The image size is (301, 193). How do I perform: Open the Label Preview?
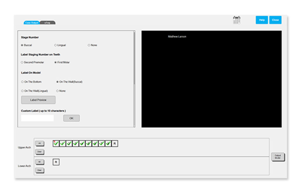(x=38, y=100)
